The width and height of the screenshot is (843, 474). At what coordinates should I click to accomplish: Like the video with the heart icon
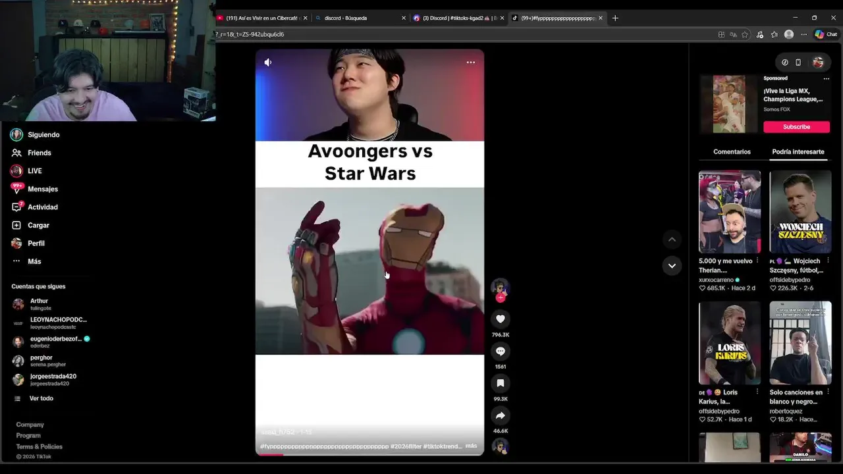tap(501, 319)
